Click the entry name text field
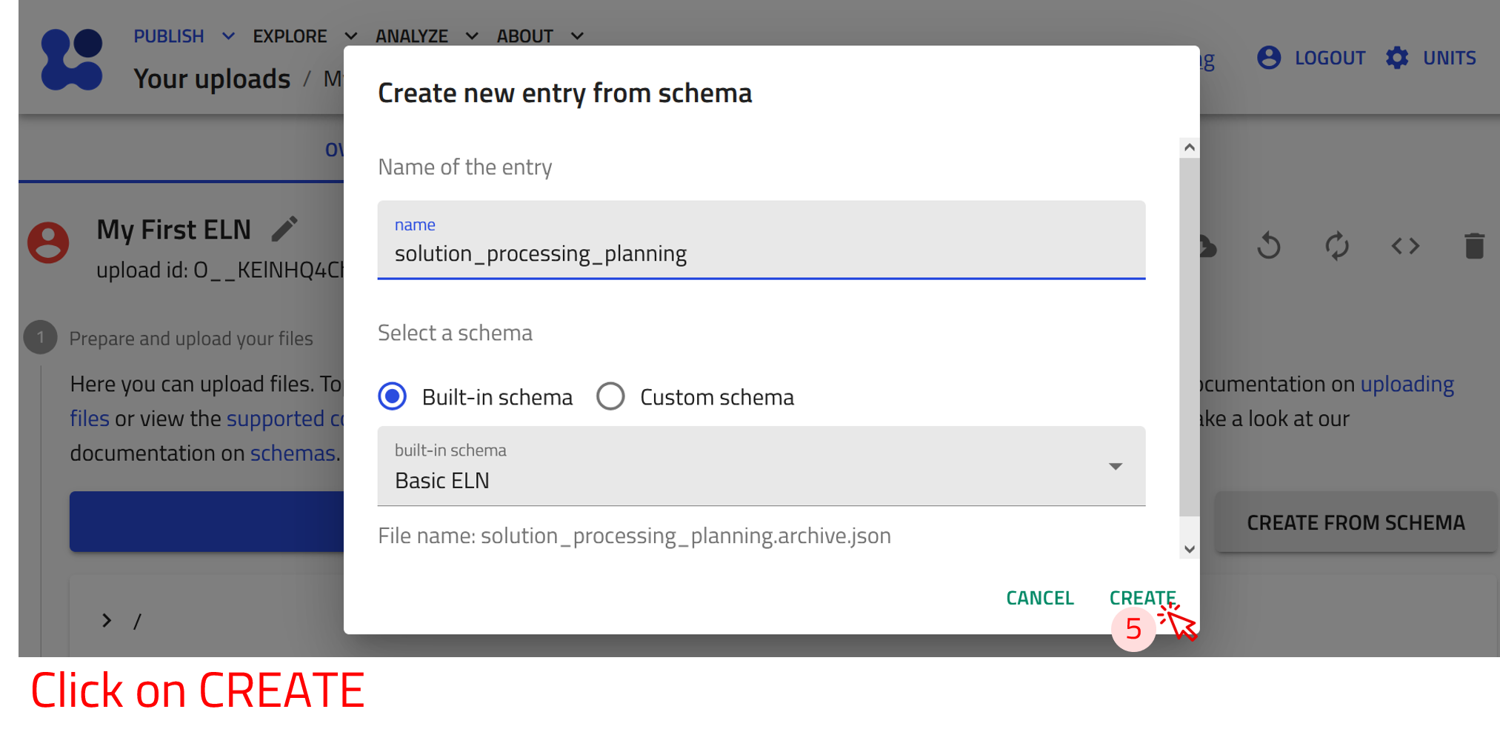The width and height of the screenshot is (1500, 752). coord(761,253)
